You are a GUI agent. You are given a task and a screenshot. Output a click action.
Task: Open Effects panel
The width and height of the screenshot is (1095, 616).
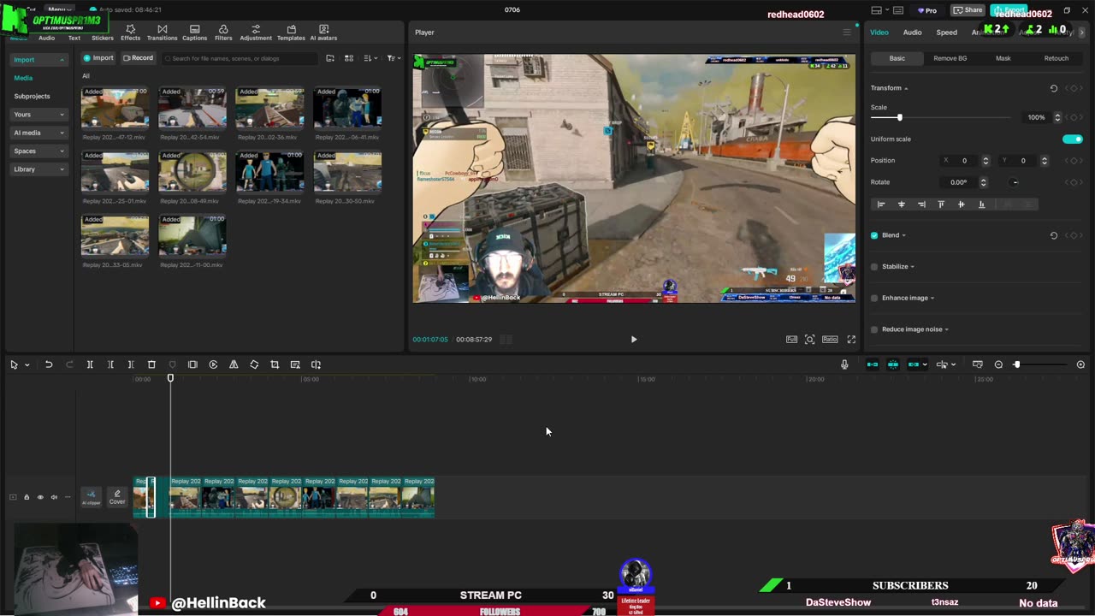coord(131,33)
